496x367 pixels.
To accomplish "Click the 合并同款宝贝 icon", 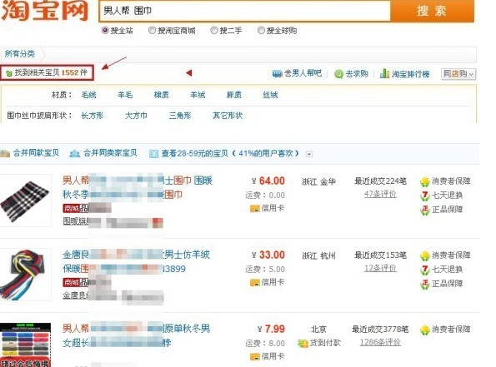I will click(x=5, y=153).
